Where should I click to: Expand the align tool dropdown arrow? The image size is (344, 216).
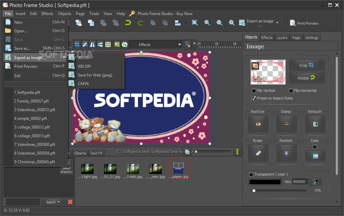coord(186,23)
